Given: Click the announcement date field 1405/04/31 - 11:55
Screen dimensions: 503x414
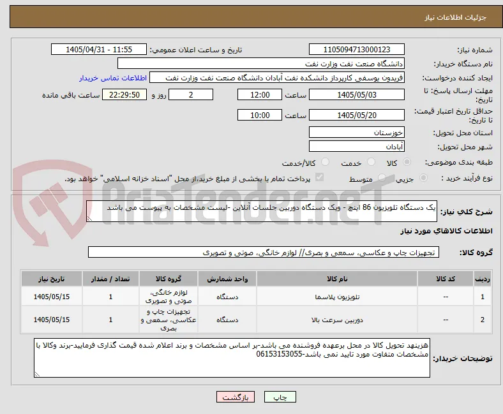Looking at the screenshot, I should pos(99,49).
